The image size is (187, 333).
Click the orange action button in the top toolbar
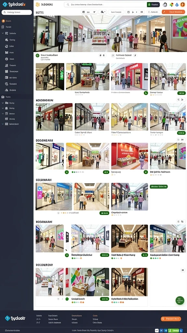pyautogui.click(x=173, y=12)
